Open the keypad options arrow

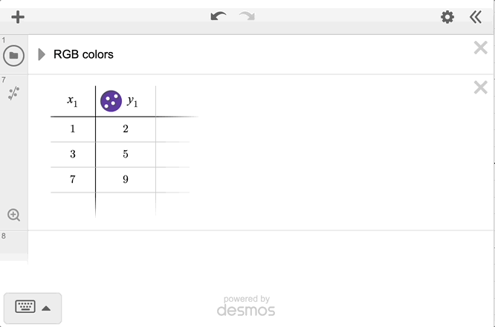pyautogui.click(x=46, y=308)
